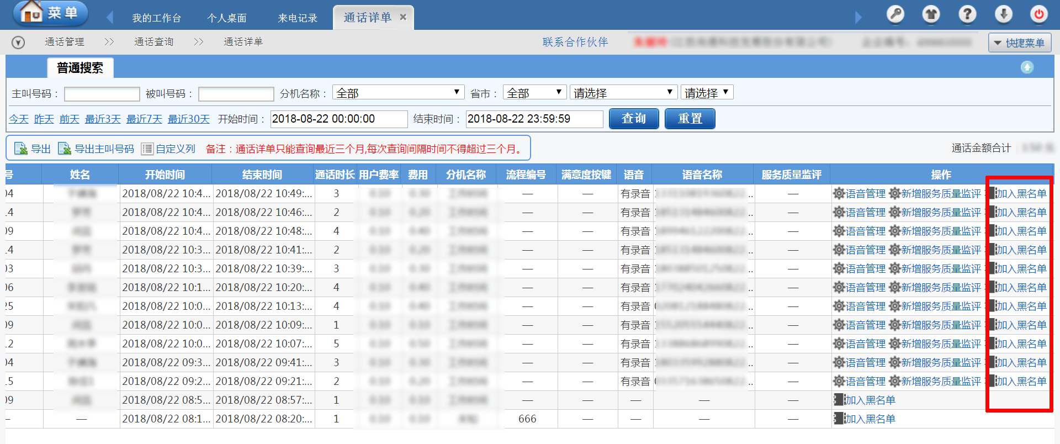1060x444 pixels.
Task: Switch to the 来电记录 tab
Action: (298, 18)
